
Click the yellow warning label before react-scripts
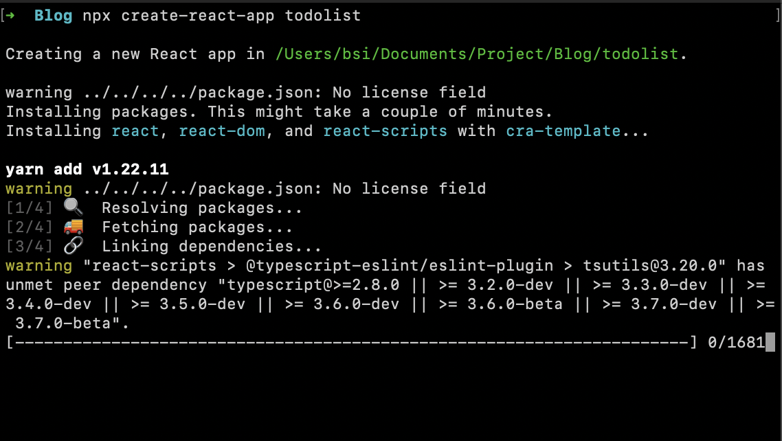[39, 266]
